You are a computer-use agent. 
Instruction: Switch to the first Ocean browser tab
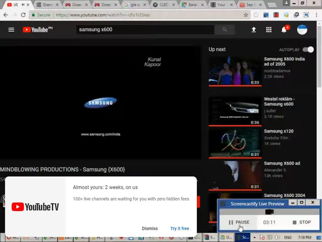pos(77,4)
